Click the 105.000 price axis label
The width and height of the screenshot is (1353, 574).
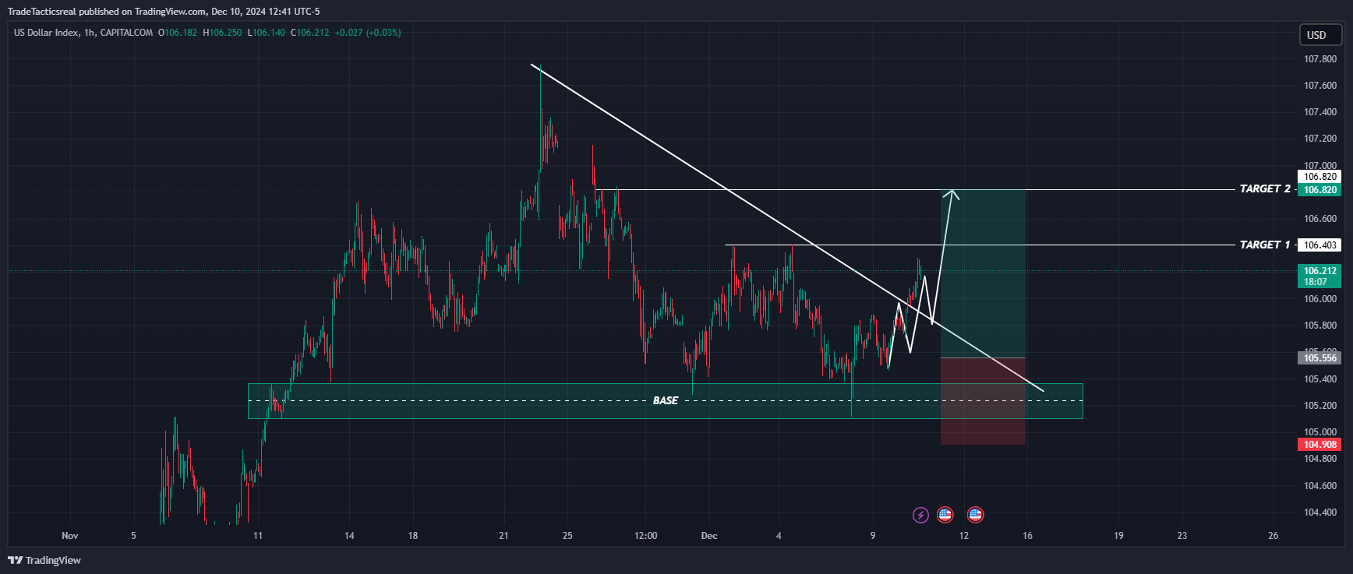(1319, 432)
